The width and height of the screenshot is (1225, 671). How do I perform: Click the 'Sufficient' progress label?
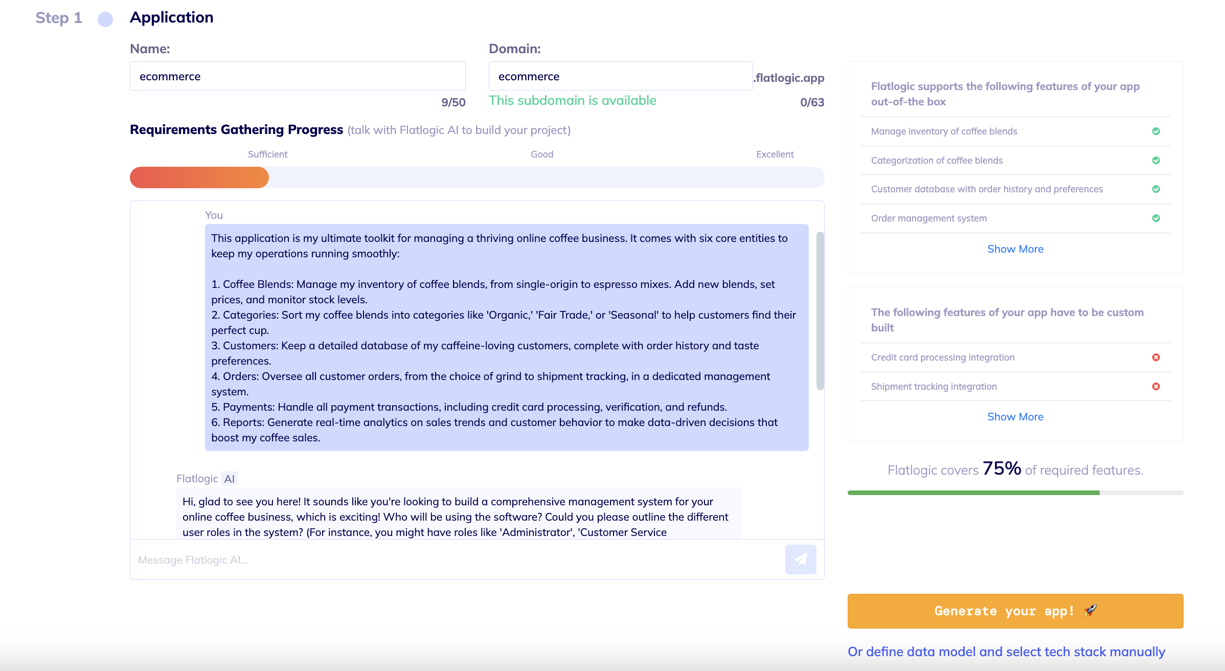point(267,154)
